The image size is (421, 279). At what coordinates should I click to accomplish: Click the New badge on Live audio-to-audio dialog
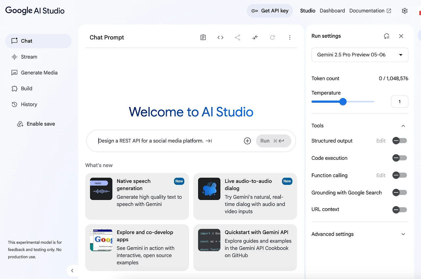tap(287, 181)
